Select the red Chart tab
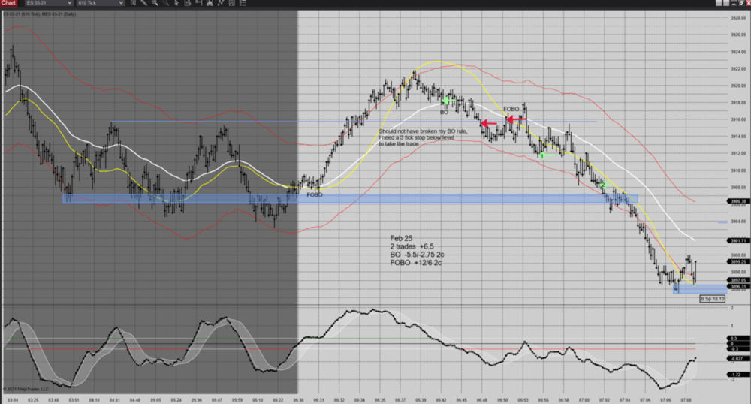 (x=9, y=3)
